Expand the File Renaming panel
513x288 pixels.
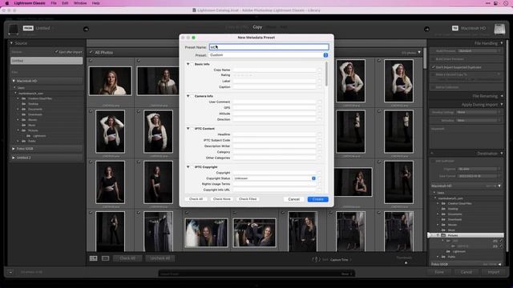502,96
